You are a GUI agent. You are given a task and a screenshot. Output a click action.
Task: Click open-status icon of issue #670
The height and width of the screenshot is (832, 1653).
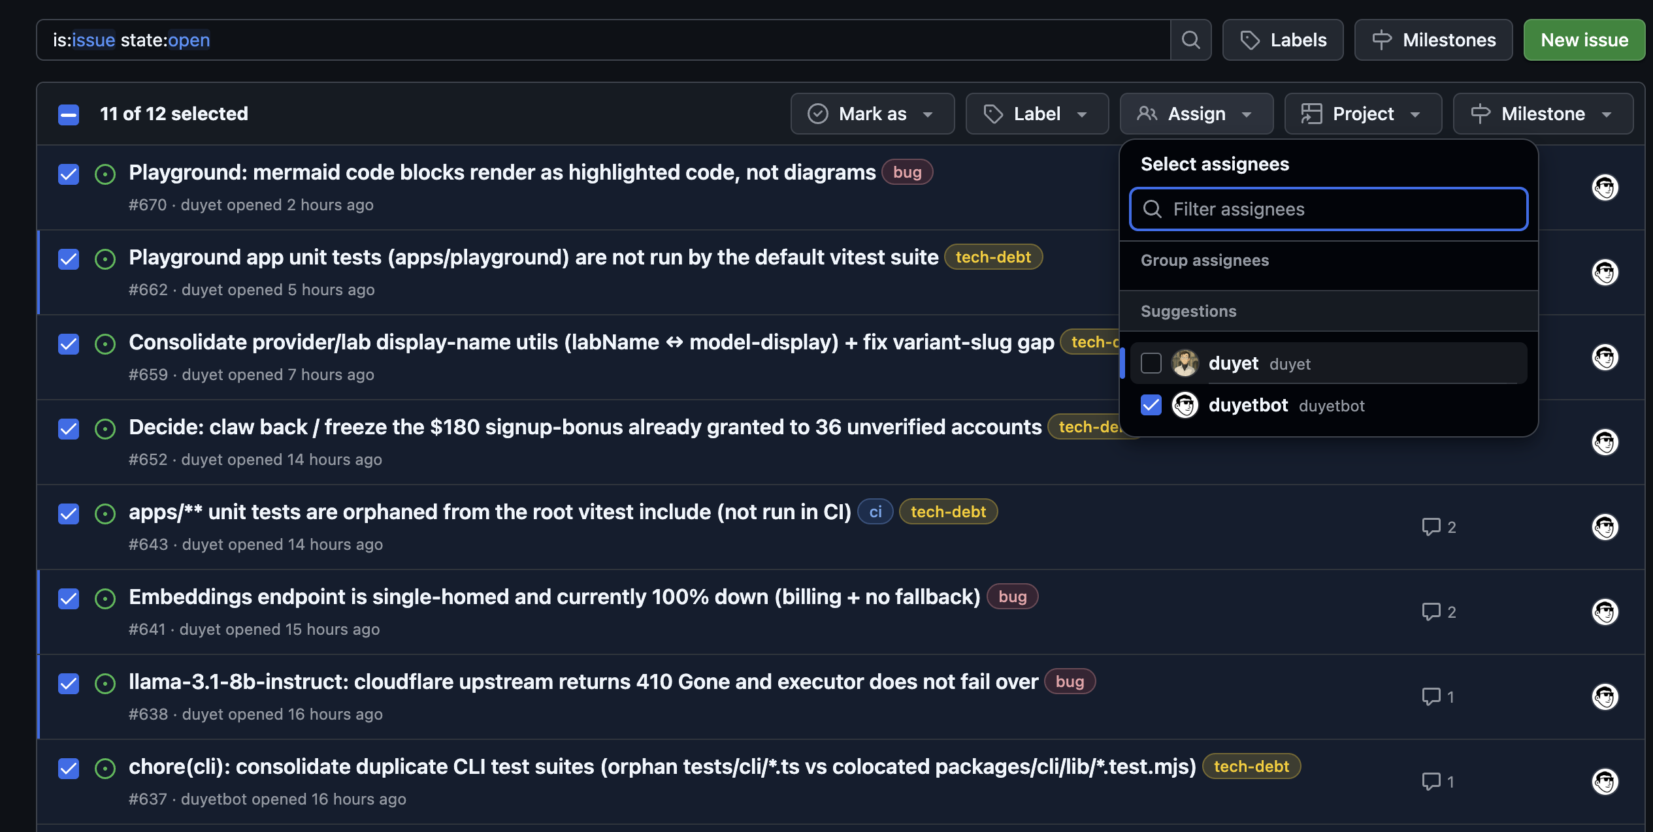(x=105, y=174)
